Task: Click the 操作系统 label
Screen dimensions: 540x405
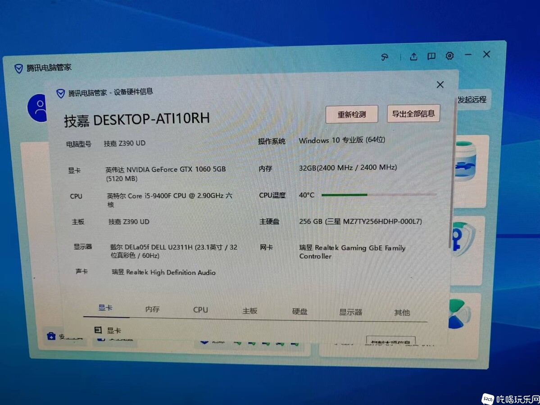Action: point(272,141)
